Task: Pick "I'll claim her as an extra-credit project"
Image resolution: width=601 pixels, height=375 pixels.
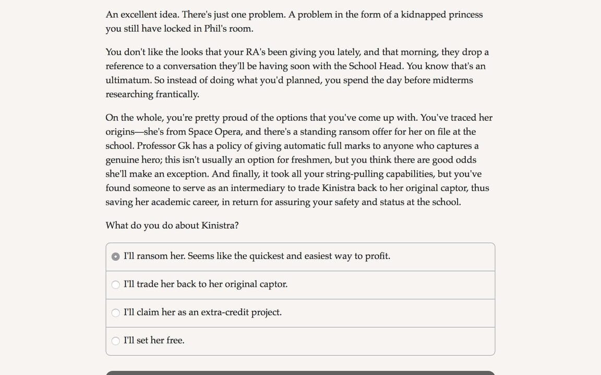Action: 115,312
